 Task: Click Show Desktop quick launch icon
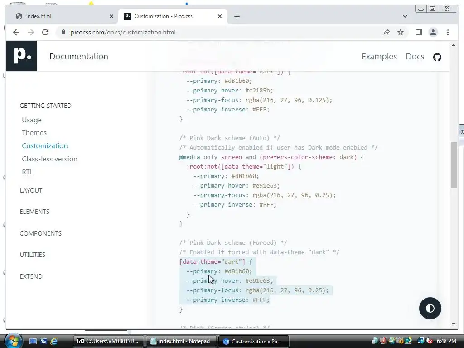33,341
